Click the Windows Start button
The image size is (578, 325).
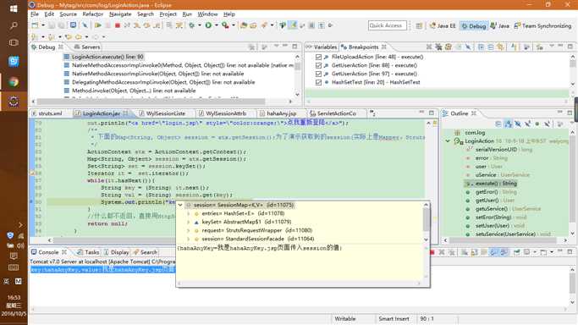(14, 8)
